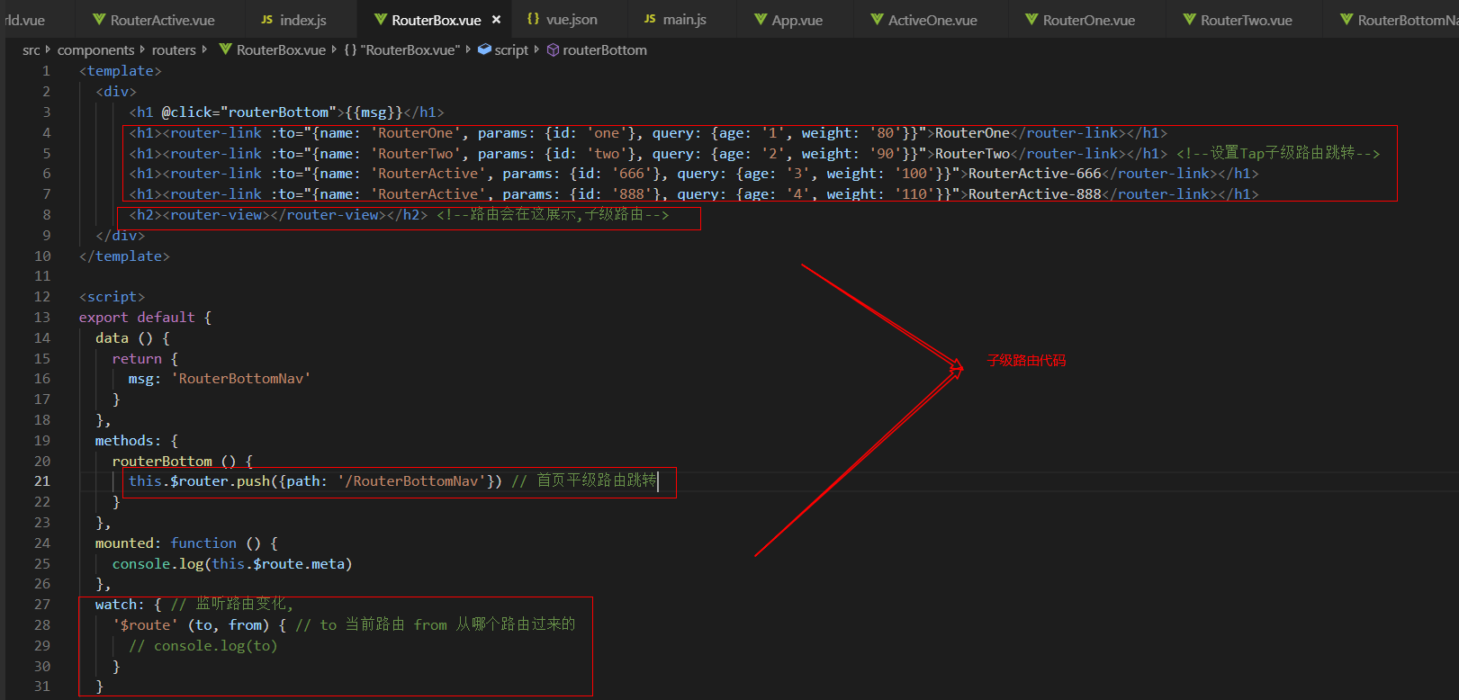
Task: Click the JS icon on index.js tab
Action: click(x=267, y=20)
